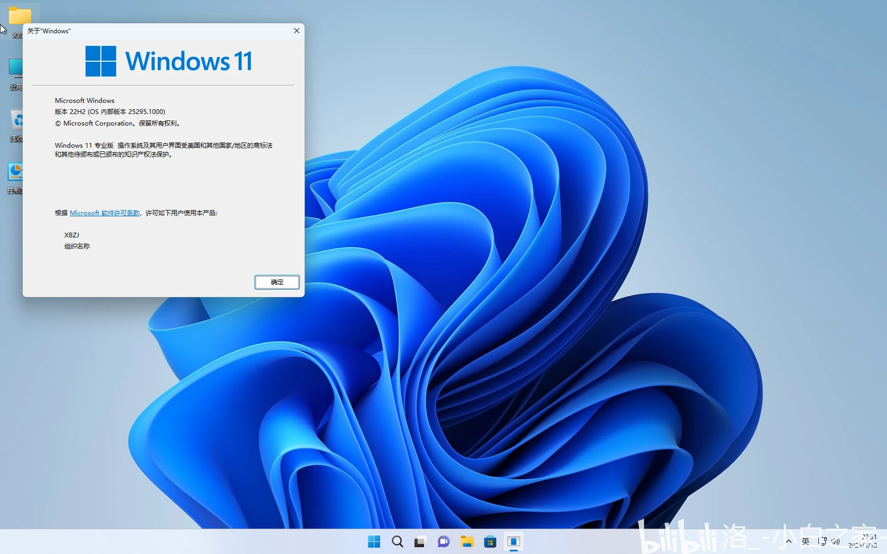887x554 pixels.
Task: Click the 确定 OK button
Action: pyautogui.click(x=277, y=282)
